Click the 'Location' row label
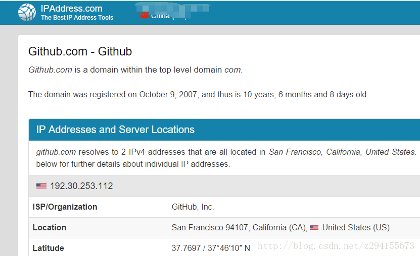Screen dimensions: 420x256 (50, 227)
